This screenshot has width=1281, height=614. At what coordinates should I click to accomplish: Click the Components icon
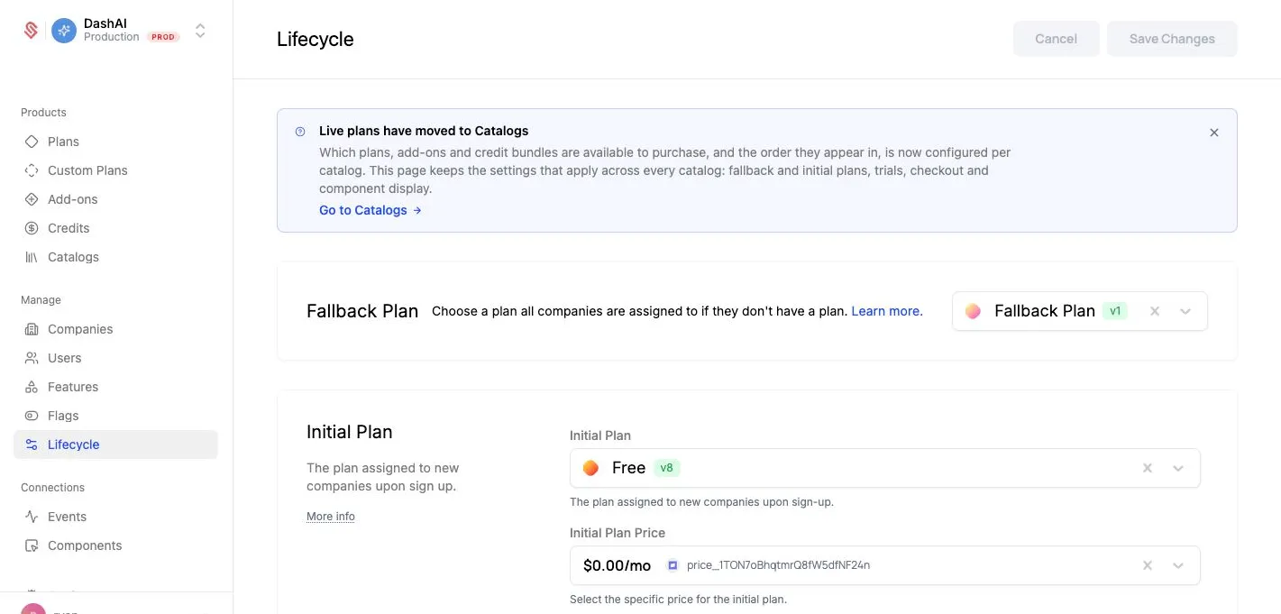(x=32, y=545)
